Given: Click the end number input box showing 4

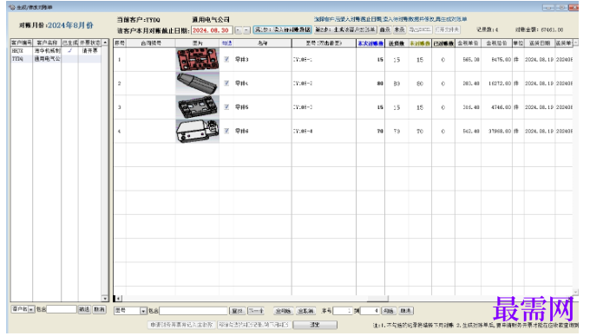Looking at the screenshot, I should click(x=370, y=311).
